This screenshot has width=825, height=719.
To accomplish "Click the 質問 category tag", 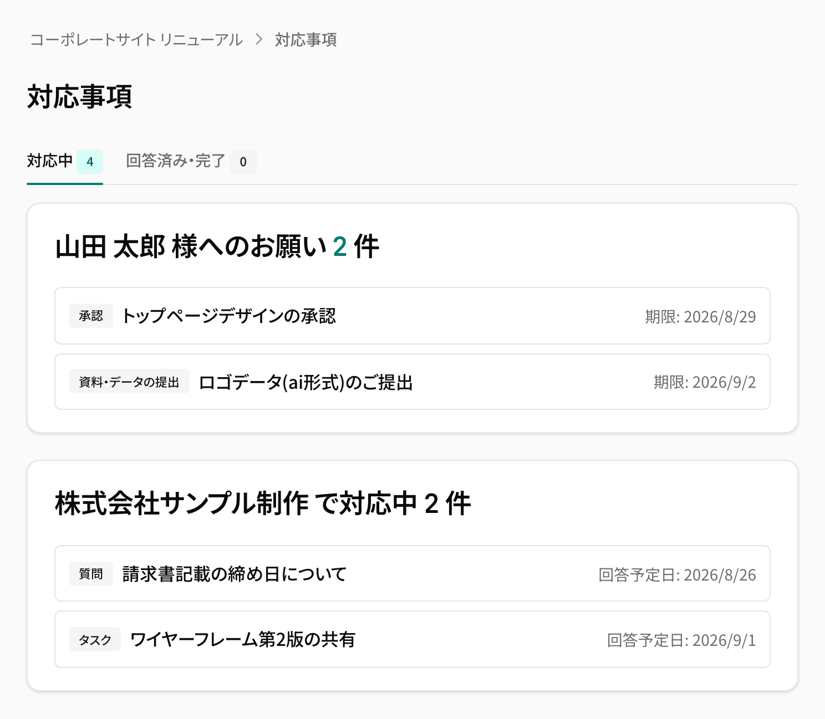I will coord(91,573).
